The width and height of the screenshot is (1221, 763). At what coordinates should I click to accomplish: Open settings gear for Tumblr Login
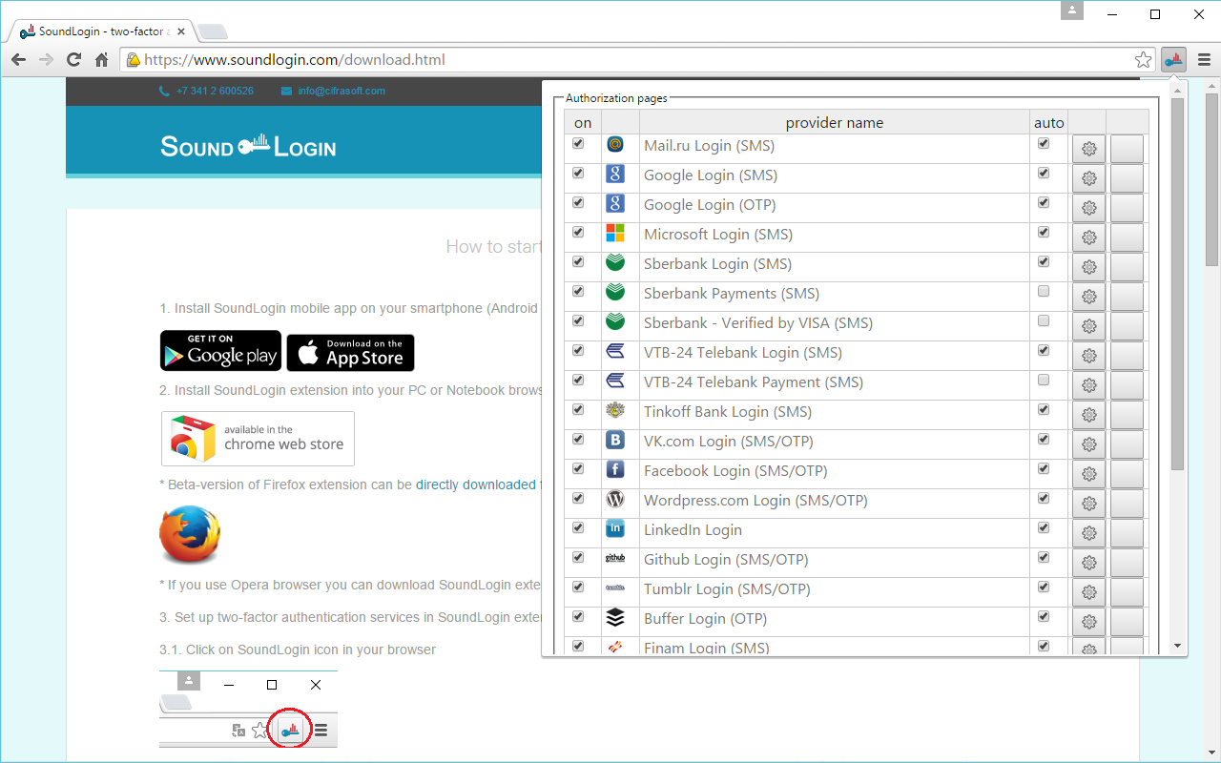(x=1088, y=592)
